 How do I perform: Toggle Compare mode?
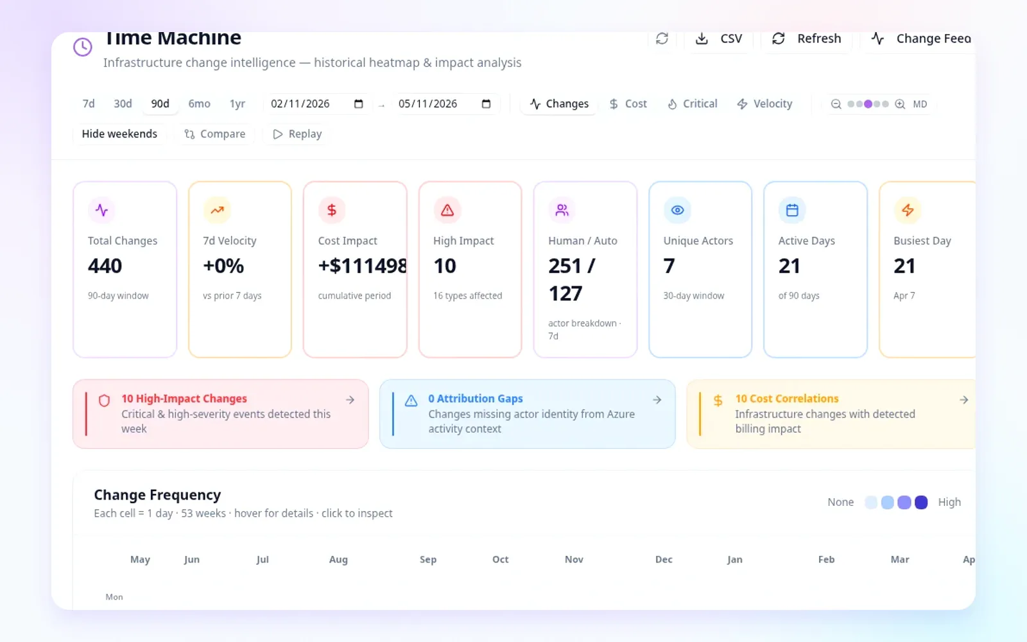click(214, 134)
